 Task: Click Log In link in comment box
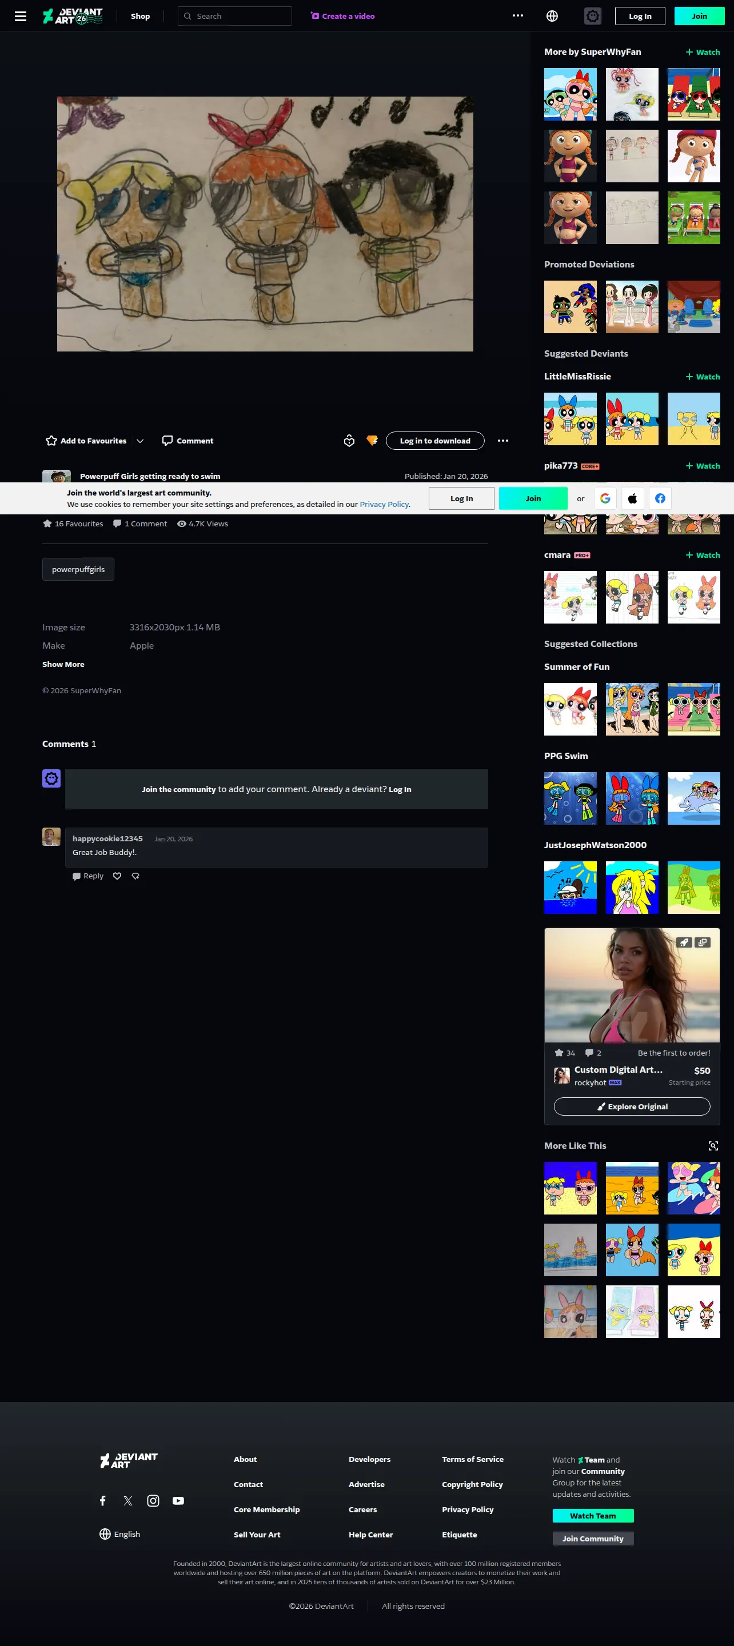tap(400, 790)
